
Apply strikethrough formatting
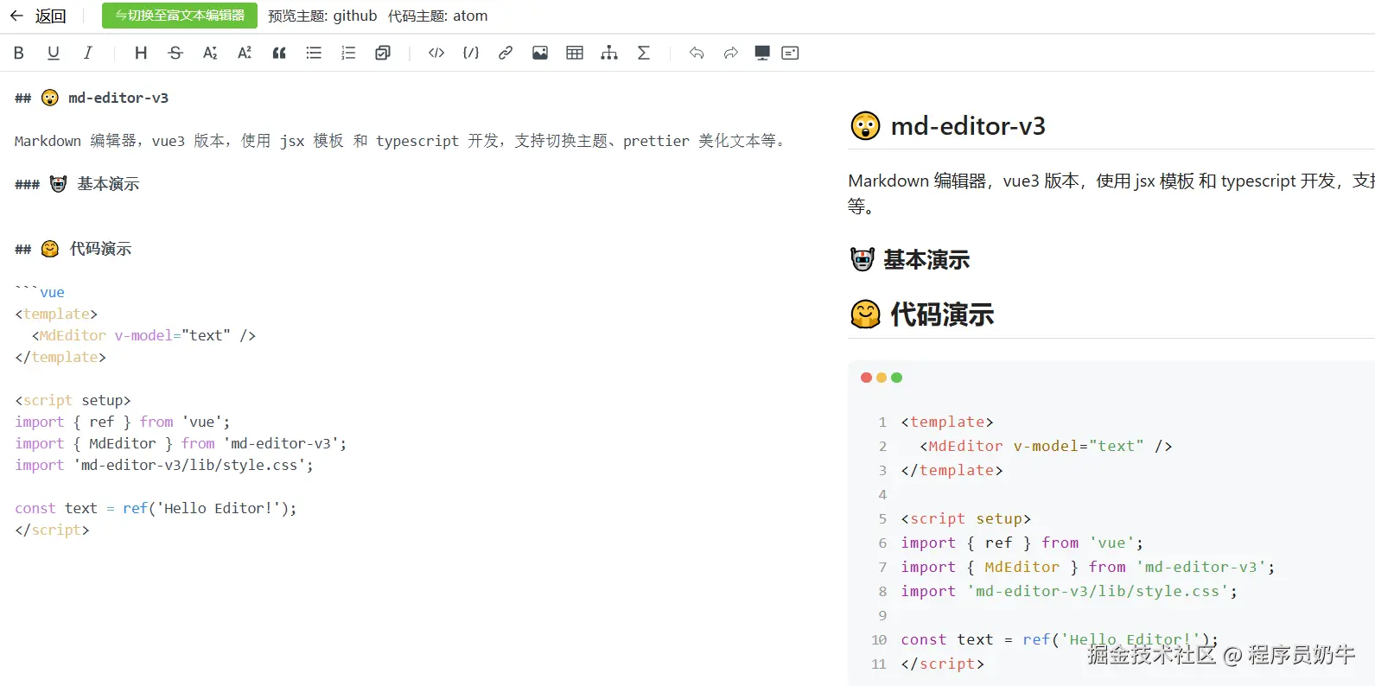click(175, 53)
